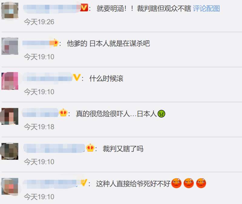Open the 评论配图 link in first comment
This screenshot has width=242, height=204.
click(x=206, y=8)
